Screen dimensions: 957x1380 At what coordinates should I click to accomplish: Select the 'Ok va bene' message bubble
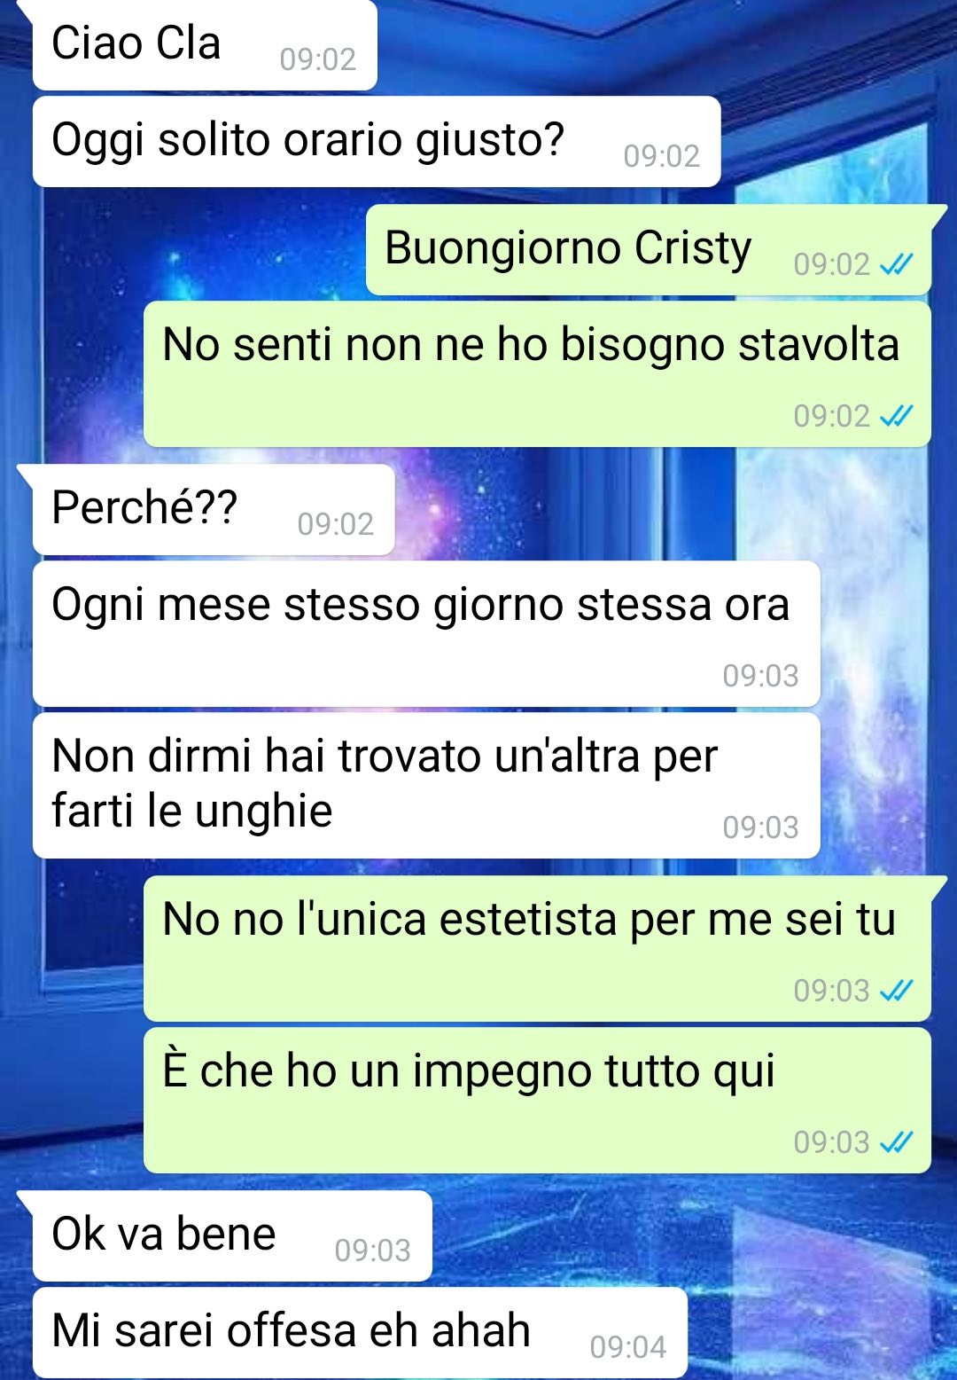coord(232,1235)
